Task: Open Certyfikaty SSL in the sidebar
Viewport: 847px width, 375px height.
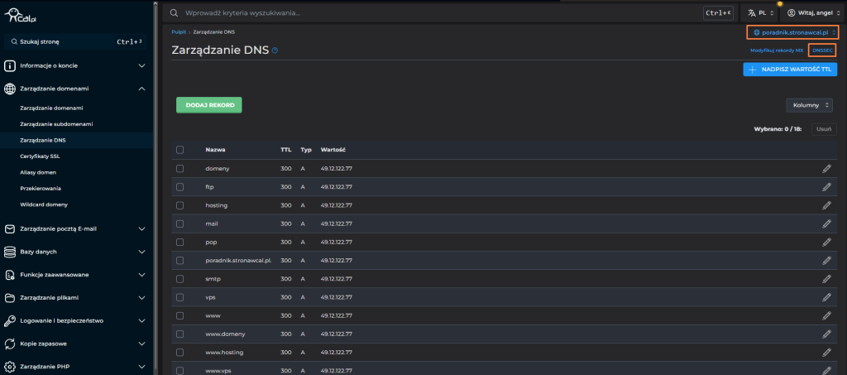Action: (40, 156)
